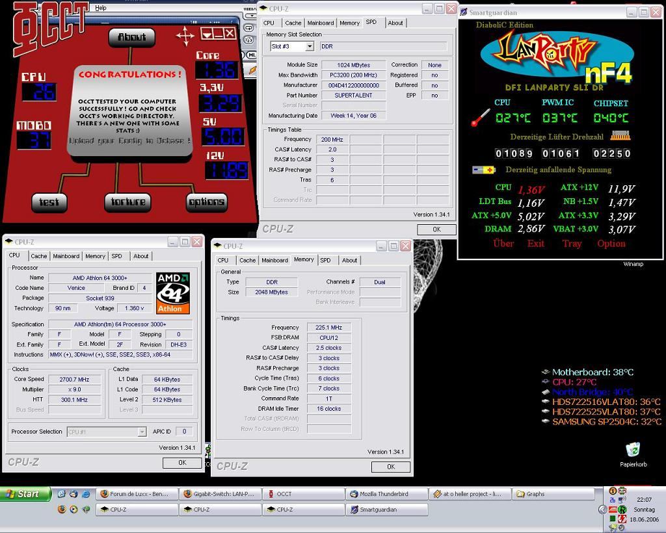Open the Papierkorb recycle bin desktop icon
The width and height of the screenshot is (666, 533).
point(633,454)
